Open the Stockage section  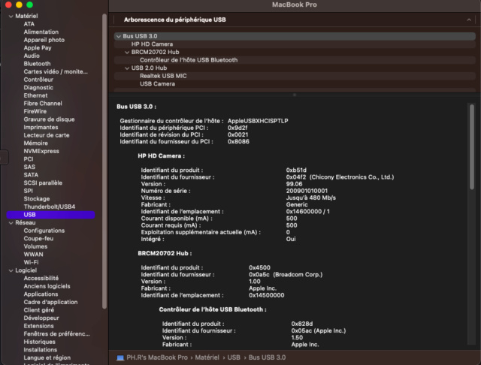pos(37,199)
